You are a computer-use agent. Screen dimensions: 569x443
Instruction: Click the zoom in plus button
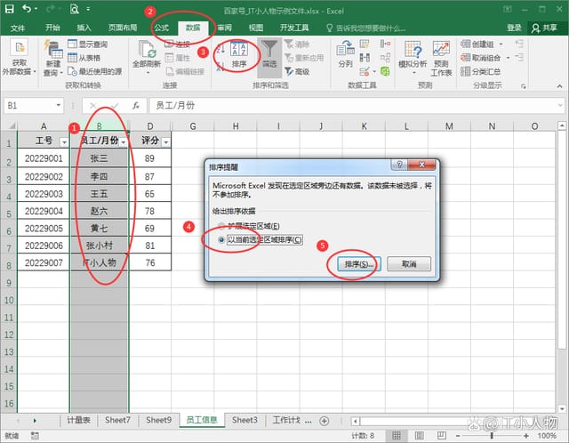pos(525,435)
